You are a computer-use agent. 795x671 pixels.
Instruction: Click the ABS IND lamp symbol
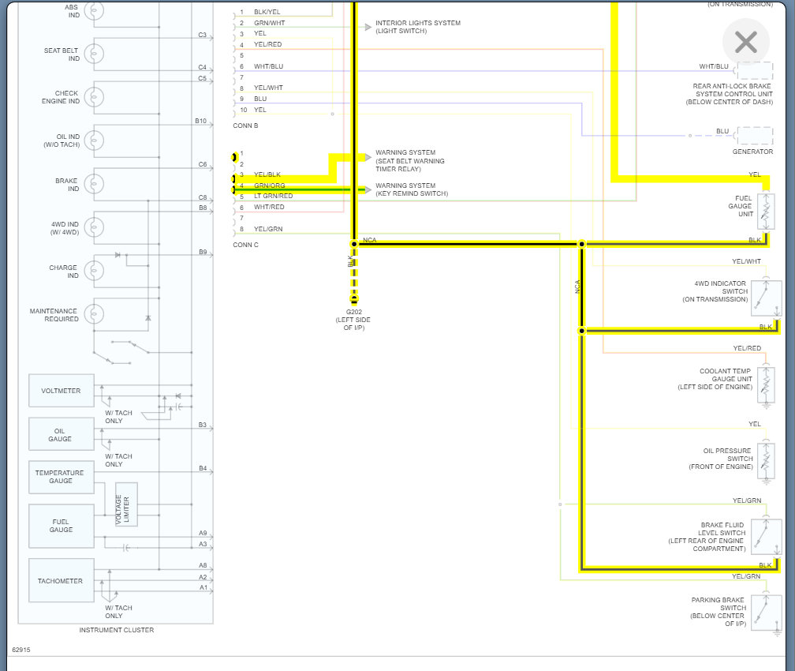point(94,10)
